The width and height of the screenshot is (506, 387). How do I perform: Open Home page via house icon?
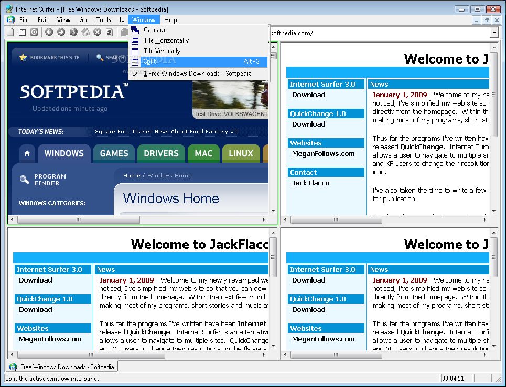(x=85, y=32)
